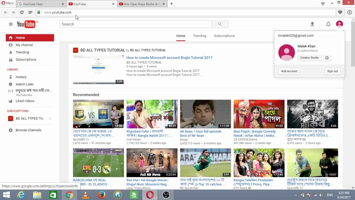Click the Creator Studio button
The height and width of the screenshot is (200, 355).
pyautogui.click(x=310, y=58)
